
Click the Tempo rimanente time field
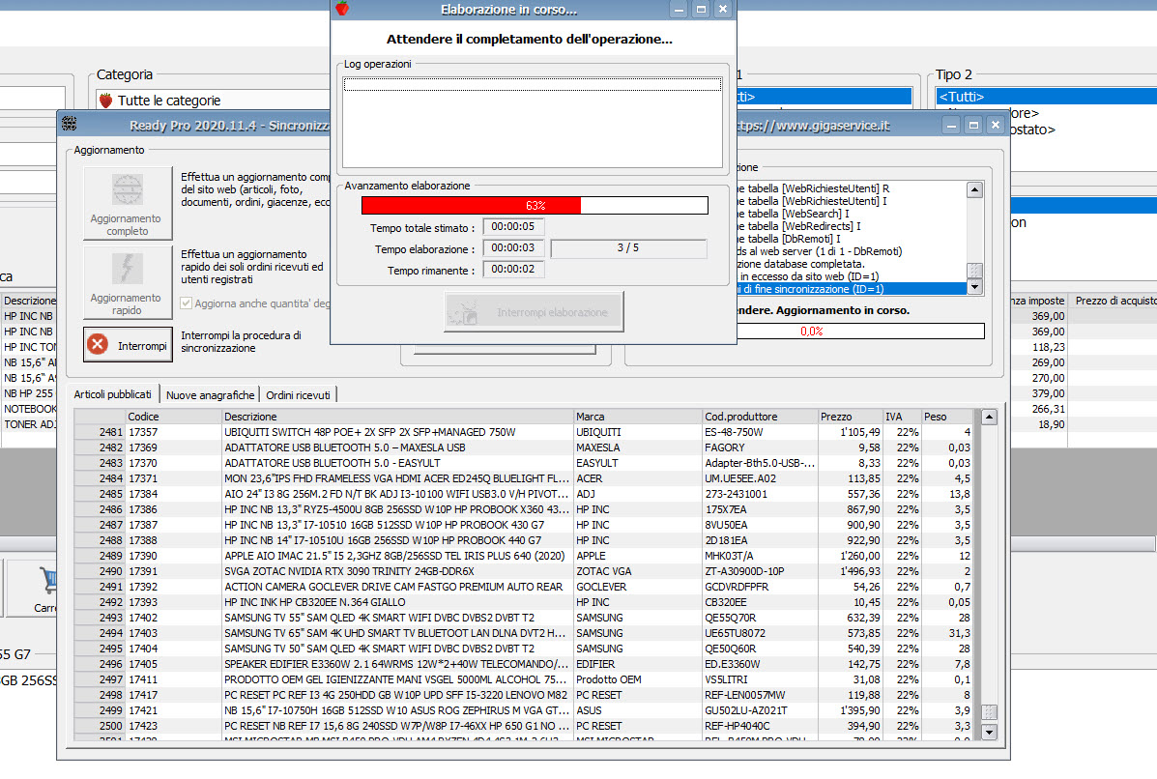point(513,270)
